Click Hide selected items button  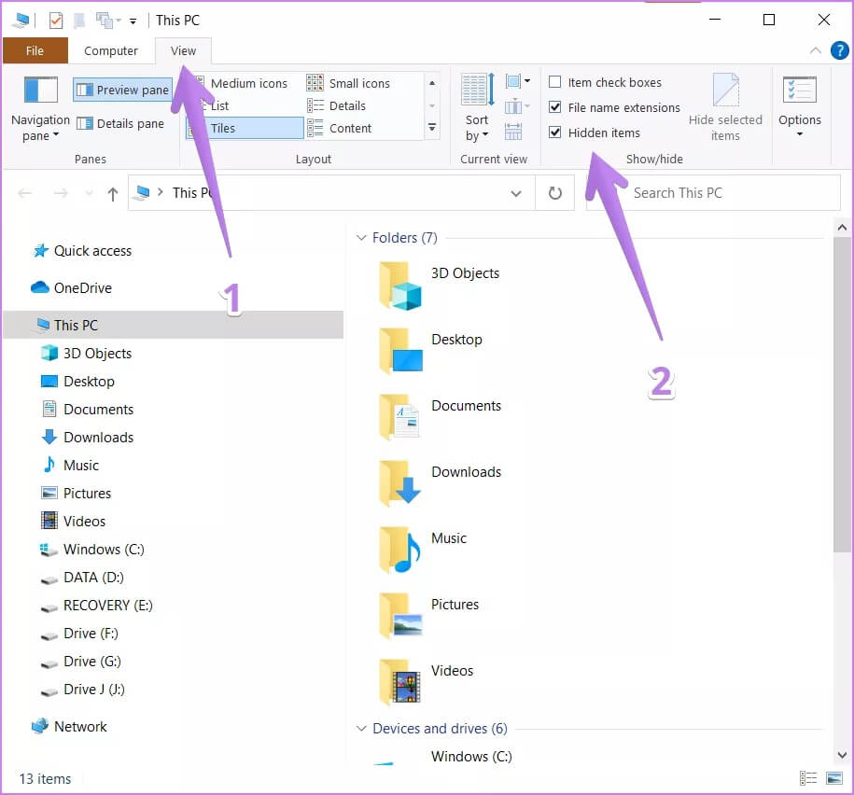coord(725,108)
